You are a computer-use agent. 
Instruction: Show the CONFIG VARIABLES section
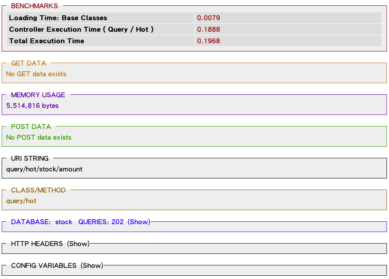pyautogui.click(x=92, y=265)
